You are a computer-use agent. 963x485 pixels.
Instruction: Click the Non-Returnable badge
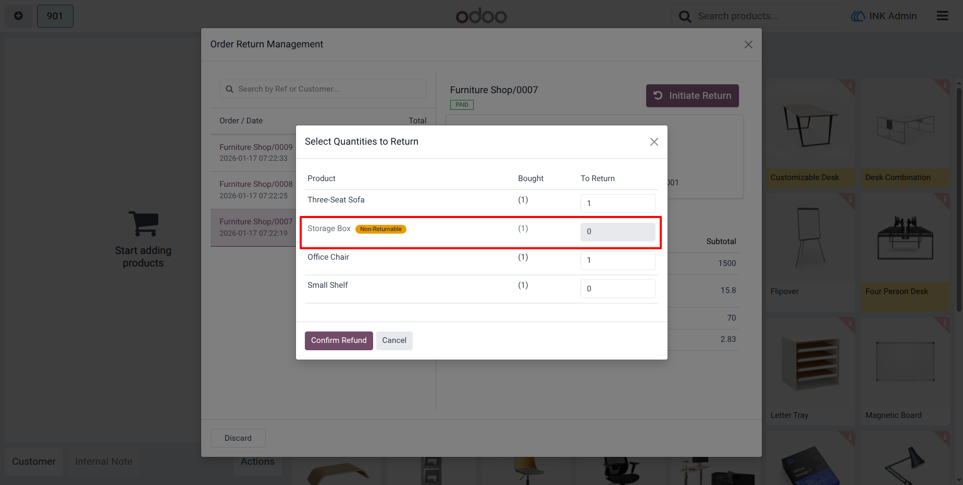tap(381, 229)
